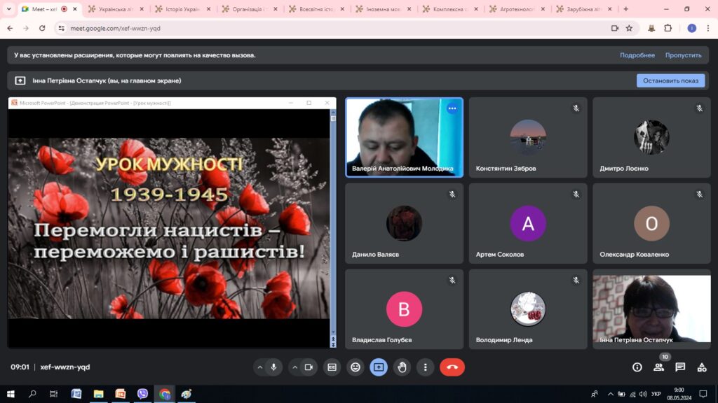Hang up with the red leave call button
This screenshot has width=718, height=403.
pos(452,367)
